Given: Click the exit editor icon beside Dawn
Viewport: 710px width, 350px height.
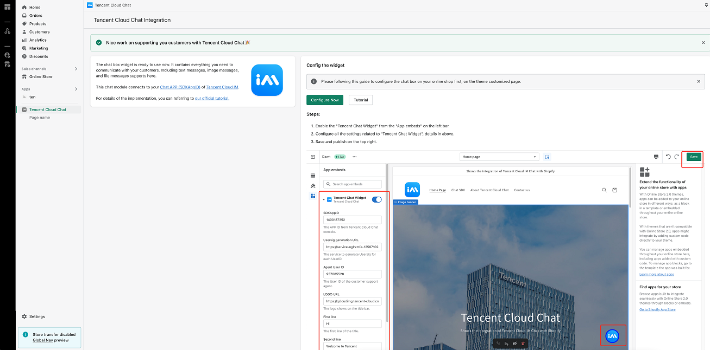Looking at the screenshot, I should click(x=313, y=157).
